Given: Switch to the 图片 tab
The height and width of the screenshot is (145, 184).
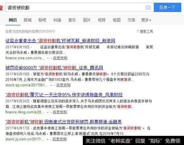Looking at the screenshot, I should point(87,20).
